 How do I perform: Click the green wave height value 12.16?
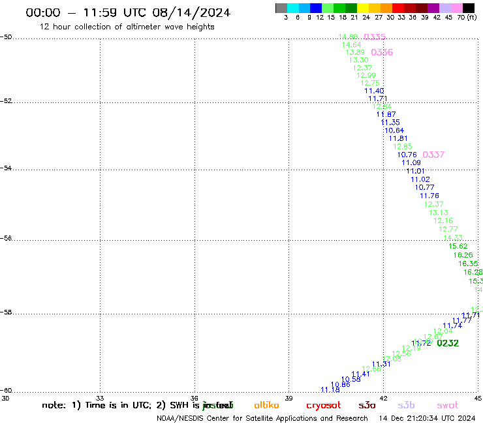[443, 220]
